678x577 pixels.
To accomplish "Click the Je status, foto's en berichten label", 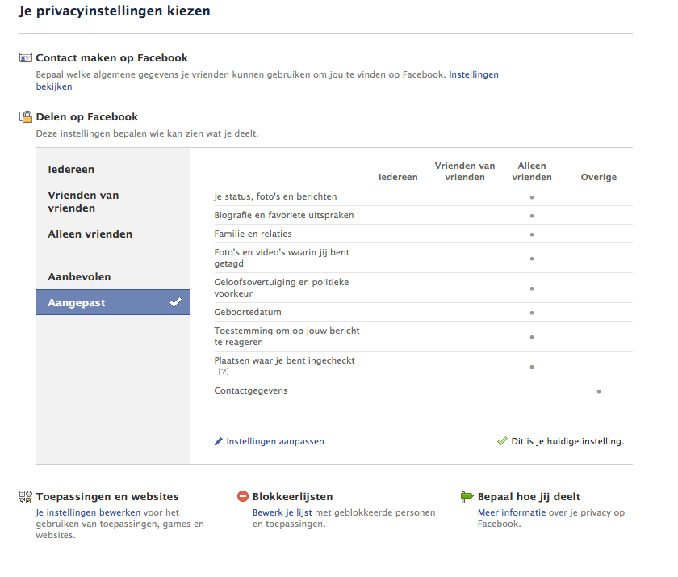I will (275, 196).
